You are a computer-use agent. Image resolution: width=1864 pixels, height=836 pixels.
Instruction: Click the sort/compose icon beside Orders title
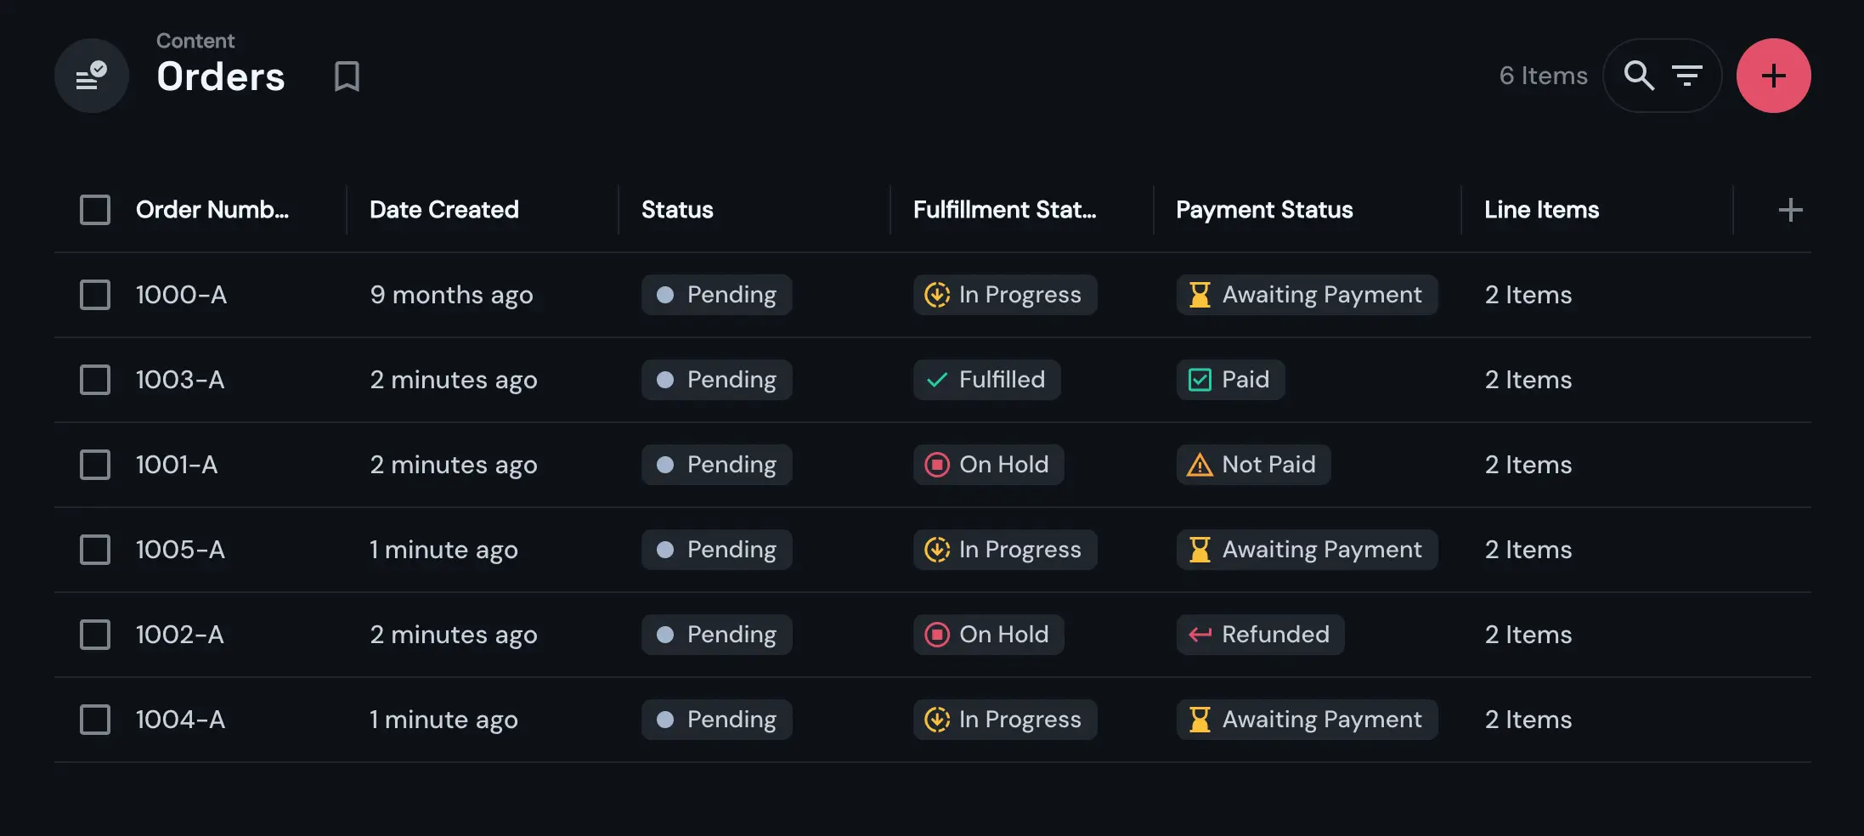91,76
